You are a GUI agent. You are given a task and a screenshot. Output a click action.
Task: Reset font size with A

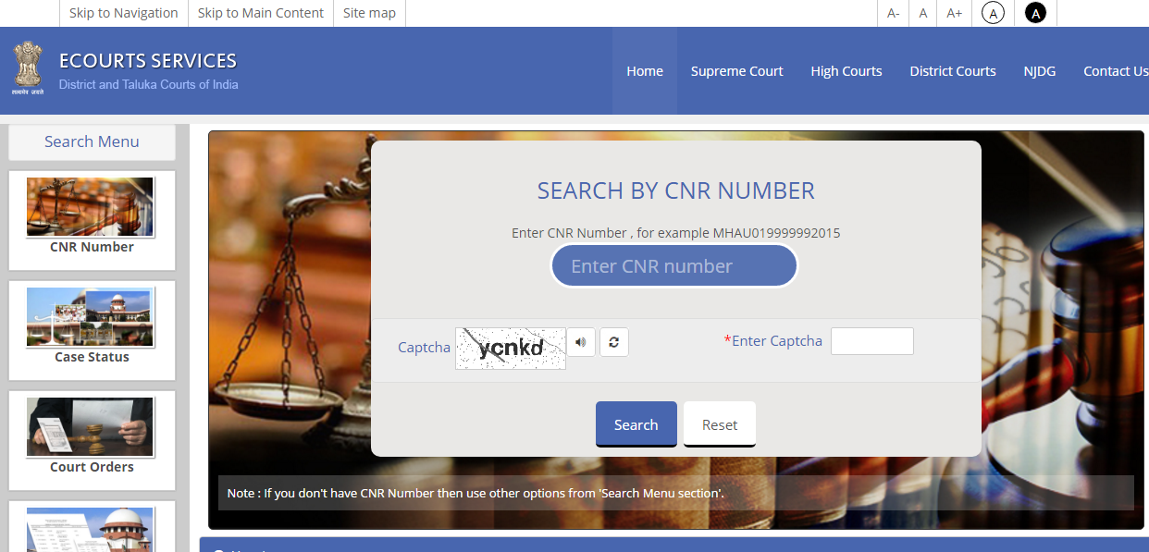922,13
